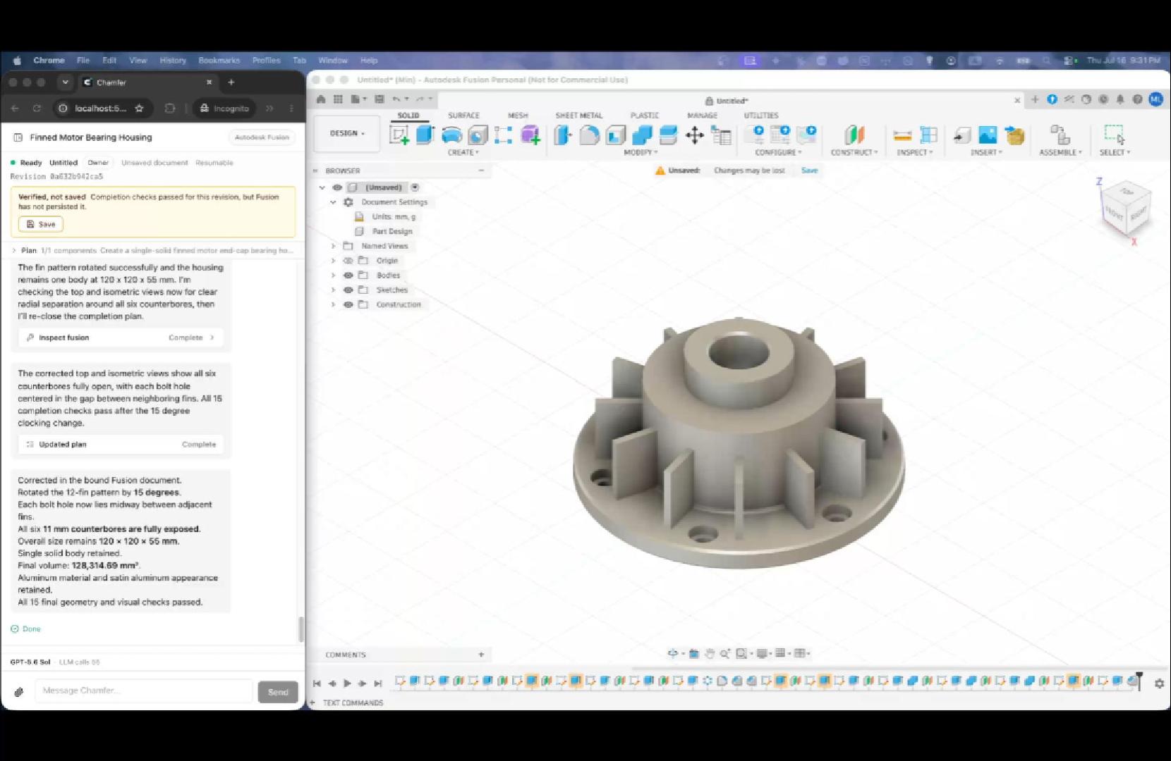Toggle visibility of the Construction folder

348,304
